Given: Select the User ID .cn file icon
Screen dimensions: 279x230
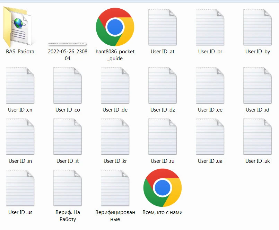Looking at the screenshot, I should click(20, 85).
